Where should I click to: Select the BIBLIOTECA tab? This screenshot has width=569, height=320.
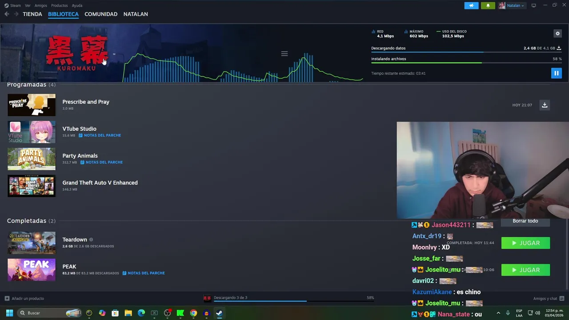(x=63, y=14)
